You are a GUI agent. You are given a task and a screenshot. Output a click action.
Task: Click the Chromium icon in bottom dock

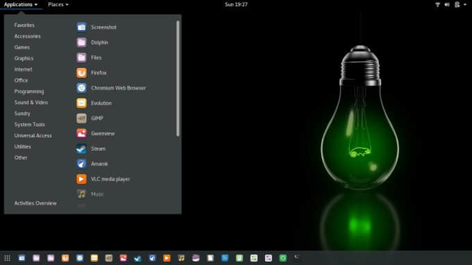tap(80, 258)
